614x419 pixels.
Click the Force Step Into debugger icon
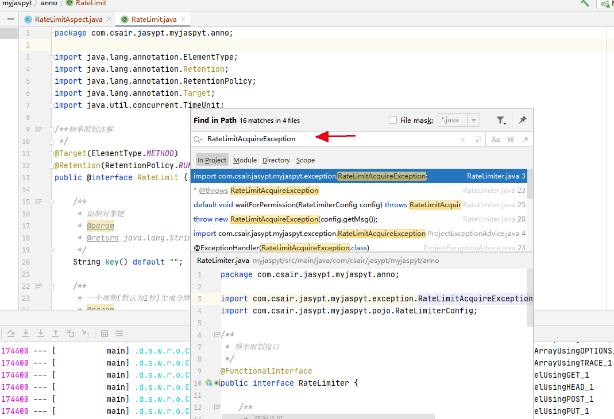[41, 333]
